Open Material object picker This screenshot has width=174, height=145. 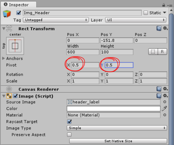click(165, 115)
